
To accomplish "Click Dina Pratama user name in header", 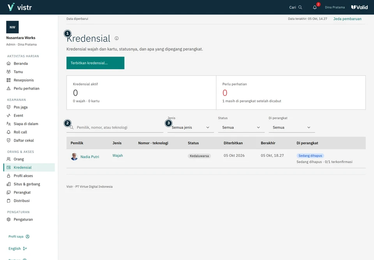I will (335, 7).
